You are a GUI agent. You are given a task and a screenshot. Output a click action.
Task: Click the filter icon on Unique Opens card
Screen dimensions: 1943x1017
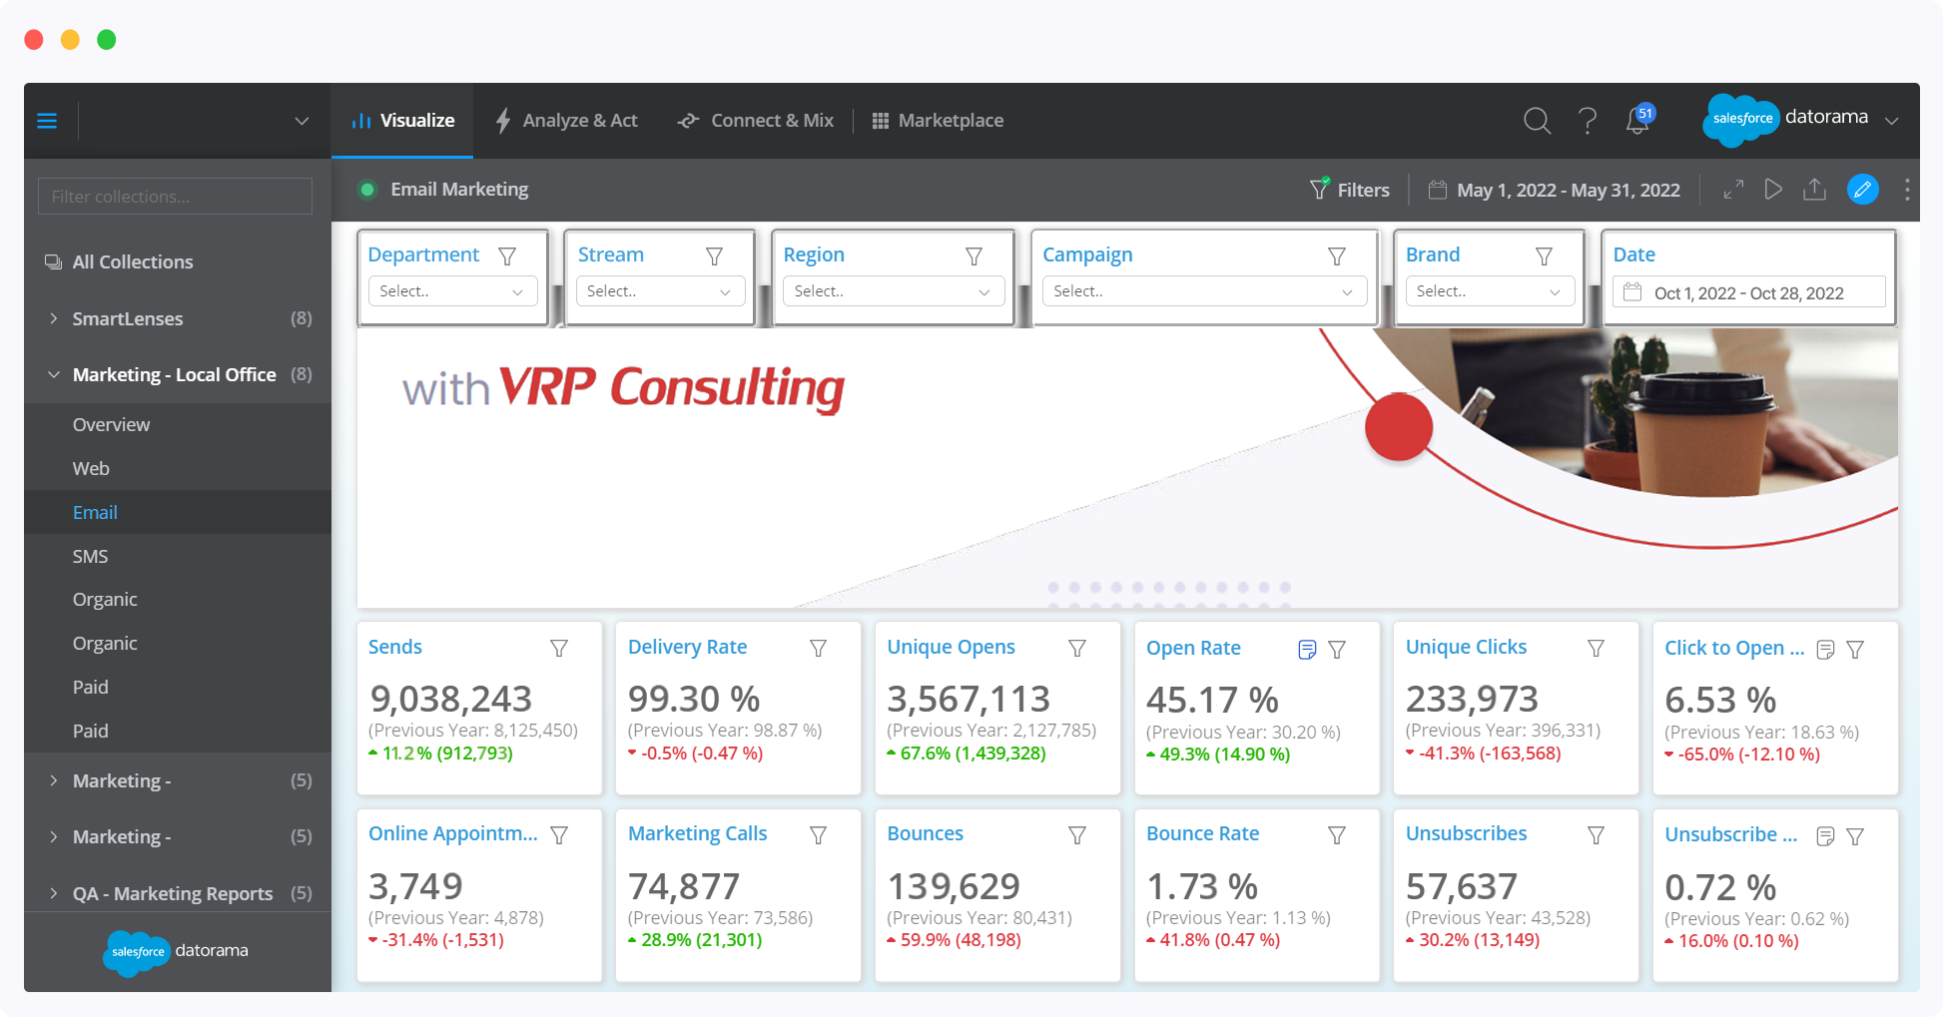[1077, 649]
